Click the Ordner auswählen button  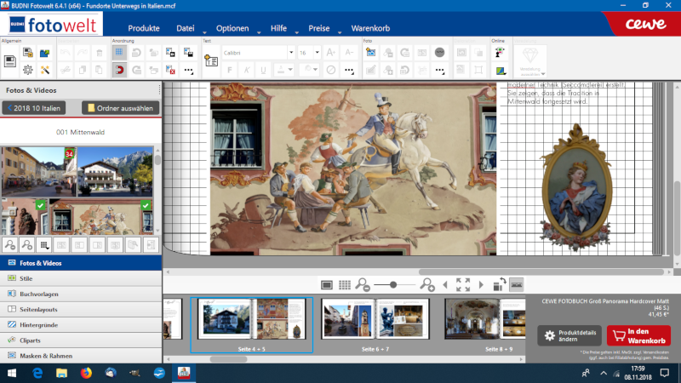pyautogui.click(x=120, y=108)
